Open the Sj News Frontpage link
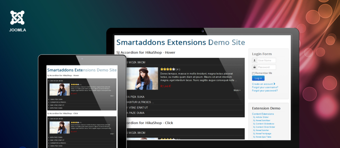The height and width of the screenshot is (148, 340). tap(262, 134)
